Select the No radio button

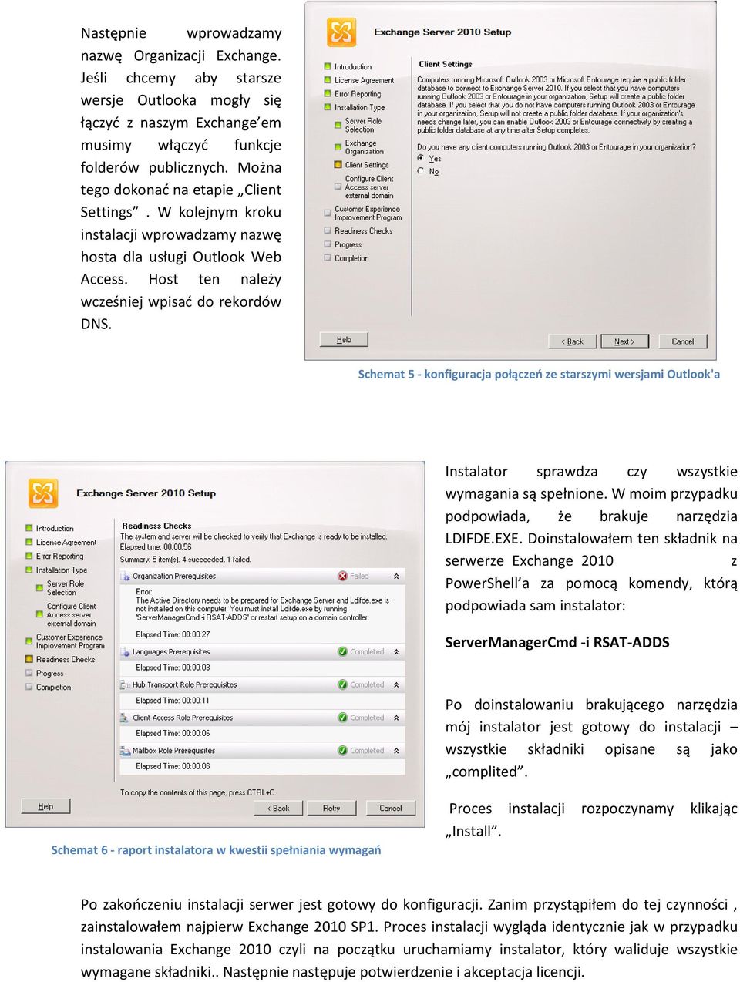coord(421,171)
